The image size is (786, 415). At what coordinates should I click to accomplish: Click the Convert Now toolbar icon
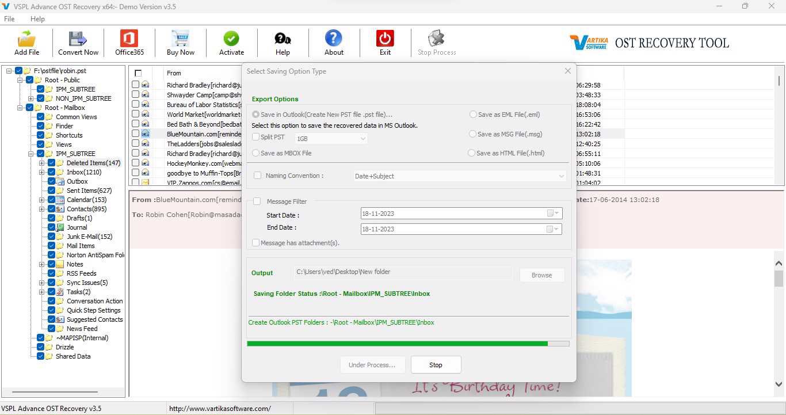78,39
